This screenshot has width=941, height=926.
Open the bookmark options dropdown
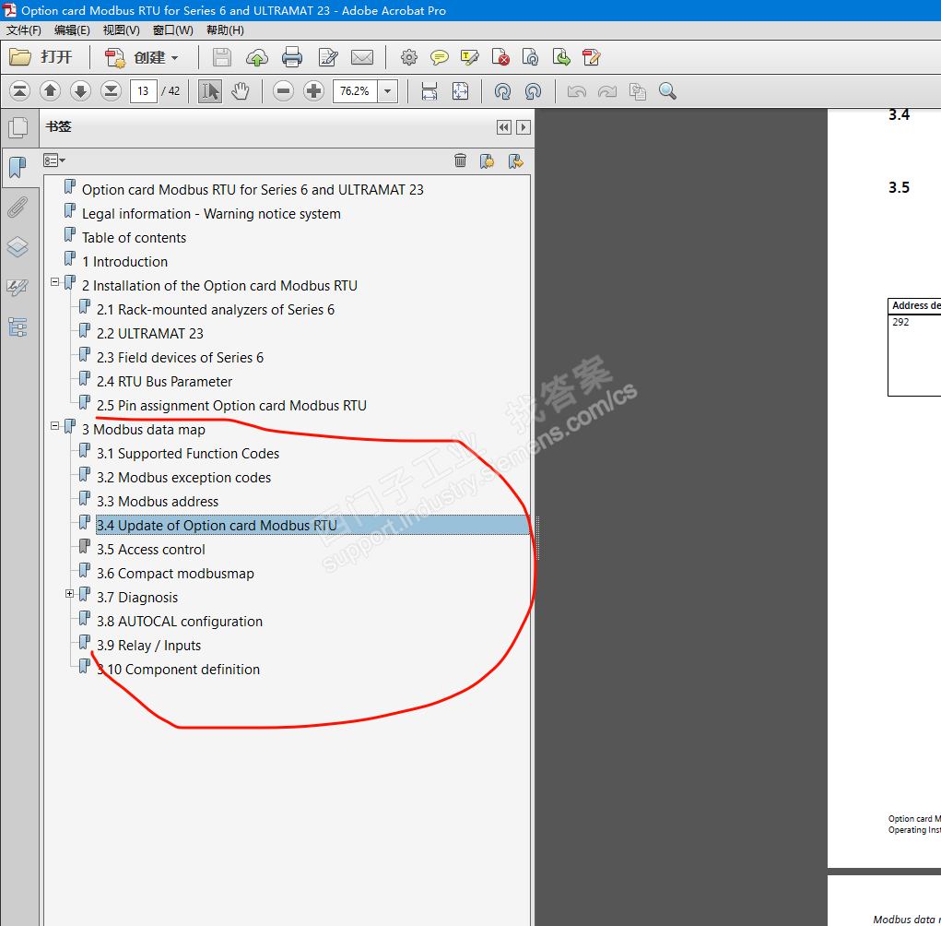pyautogui.click(x=54, y=160)
